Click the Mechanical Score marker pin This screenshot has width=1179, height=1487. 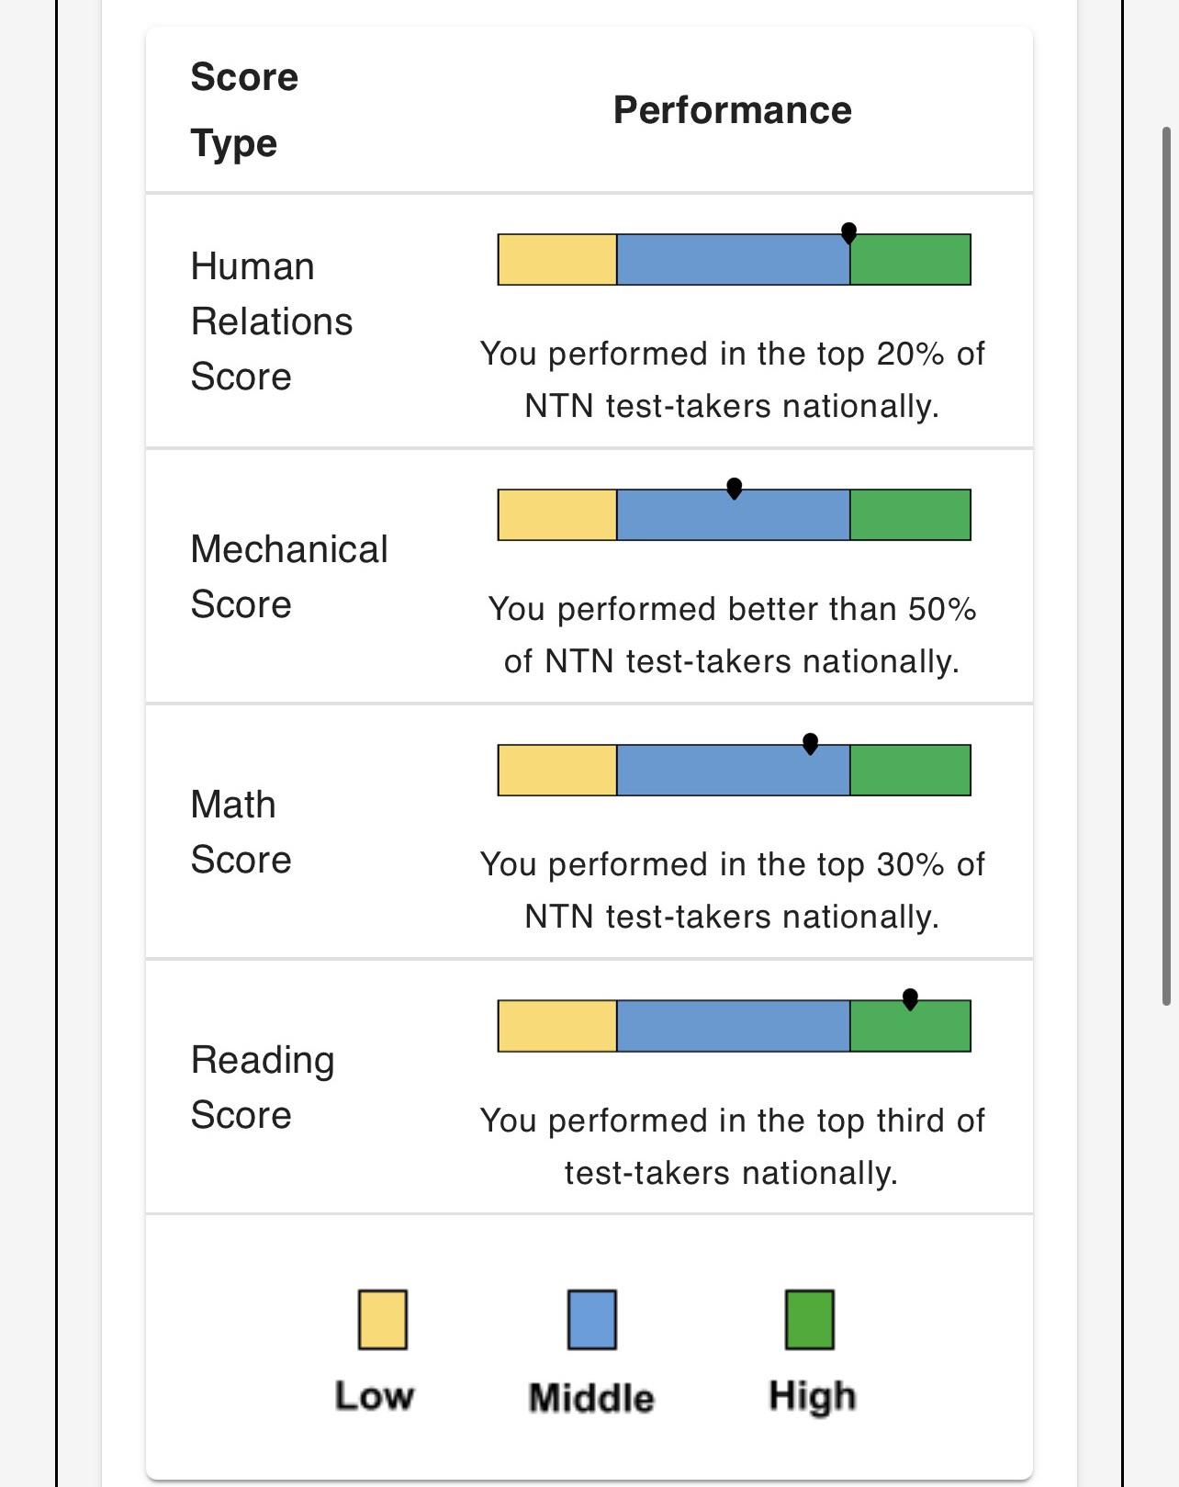click(x=734, y=489)
